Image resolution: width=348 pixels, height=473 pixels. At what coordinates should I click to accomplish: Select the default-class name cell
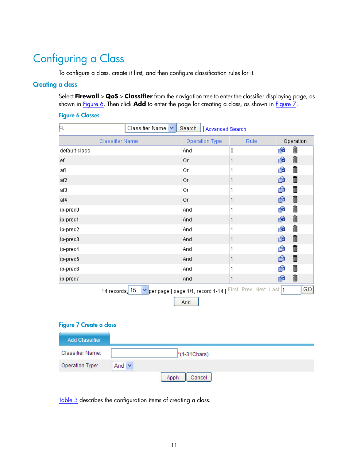click(120, 151)
